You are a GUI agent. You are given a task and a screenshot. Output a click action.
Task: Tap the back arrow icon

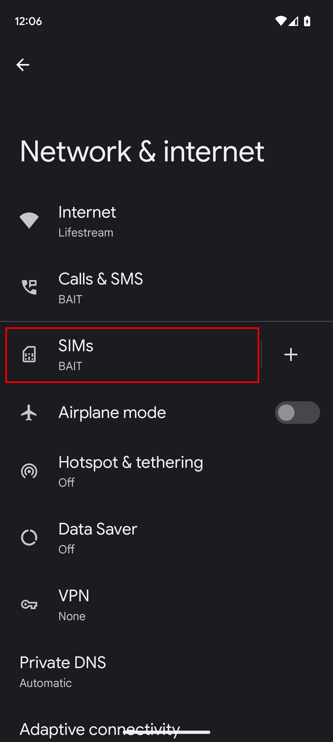[23, 65]
